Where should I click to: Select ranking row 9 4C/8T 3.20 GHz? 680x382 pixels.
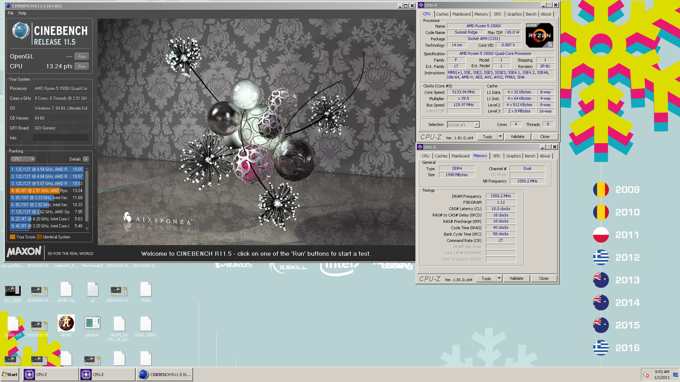coord(47,226)
